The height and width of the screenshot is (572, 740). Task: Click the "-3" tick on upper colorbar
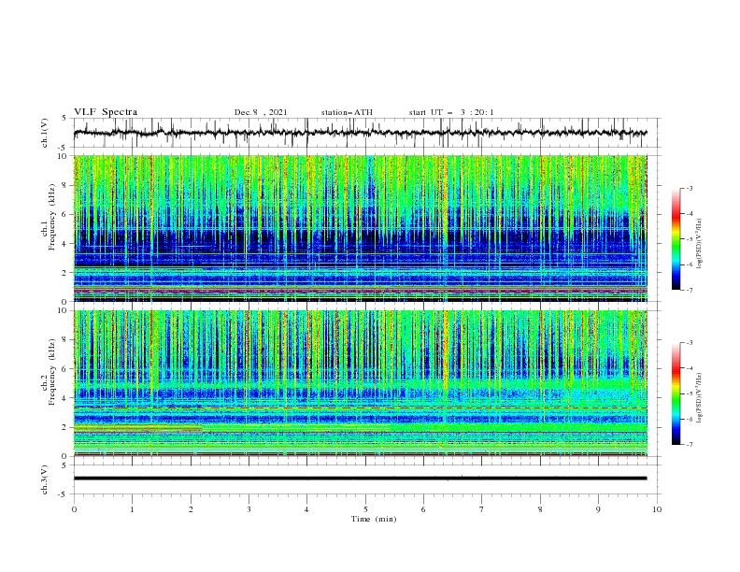coord(690,188)
